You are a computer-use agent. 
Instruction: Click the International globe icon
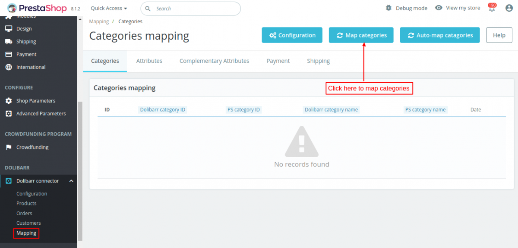click(x=8, y=67)
